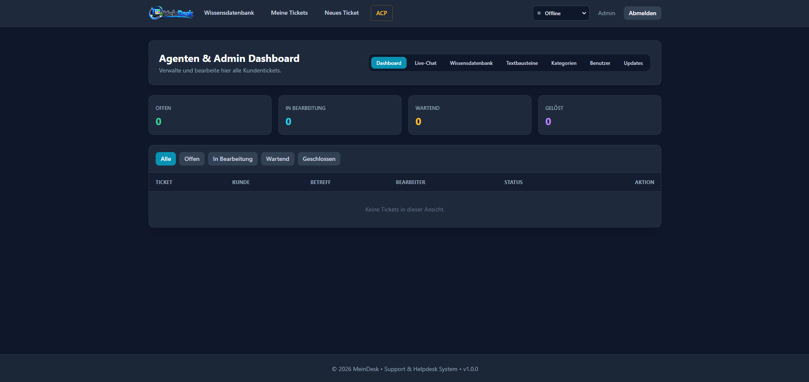Click the Kunde column header
809x382 pixels.
241,182
